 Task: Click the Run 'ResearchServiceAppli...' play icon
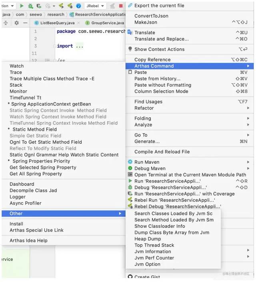coord(130,181)
